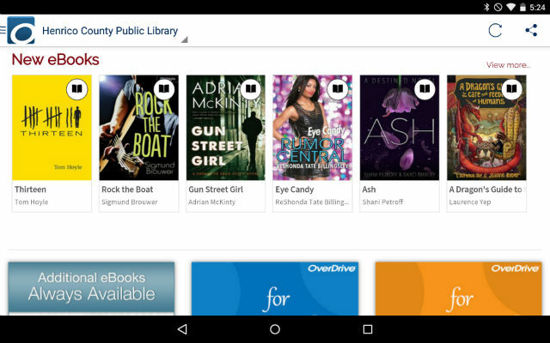The height and width of the screenshot is (343, 550).
Task: Tap Android recent apps button
Action: (368, 329)
